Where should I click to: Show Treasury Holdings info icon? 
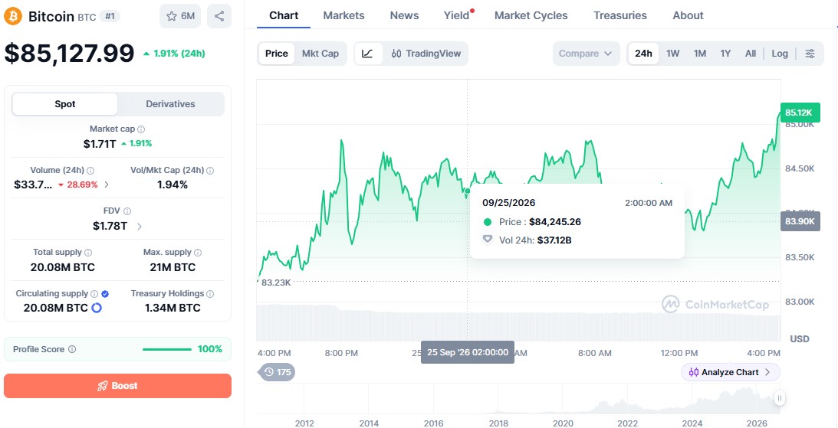210,293
